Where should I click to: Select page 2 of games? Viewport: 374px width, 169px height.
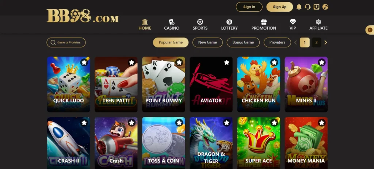pyautogui.click(x=317, y=43)
